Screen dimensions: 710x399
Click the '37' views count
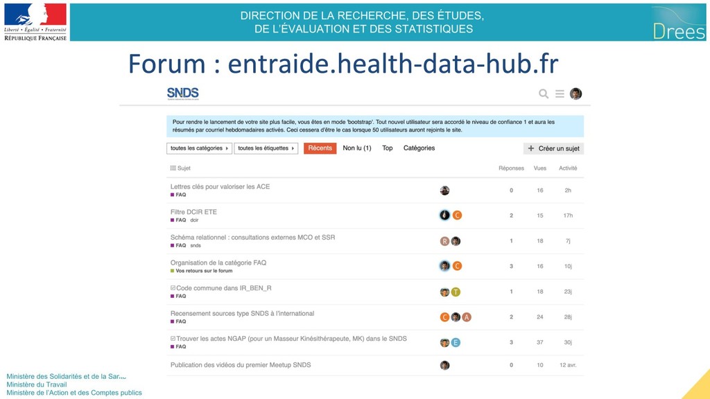coord(539,342)
